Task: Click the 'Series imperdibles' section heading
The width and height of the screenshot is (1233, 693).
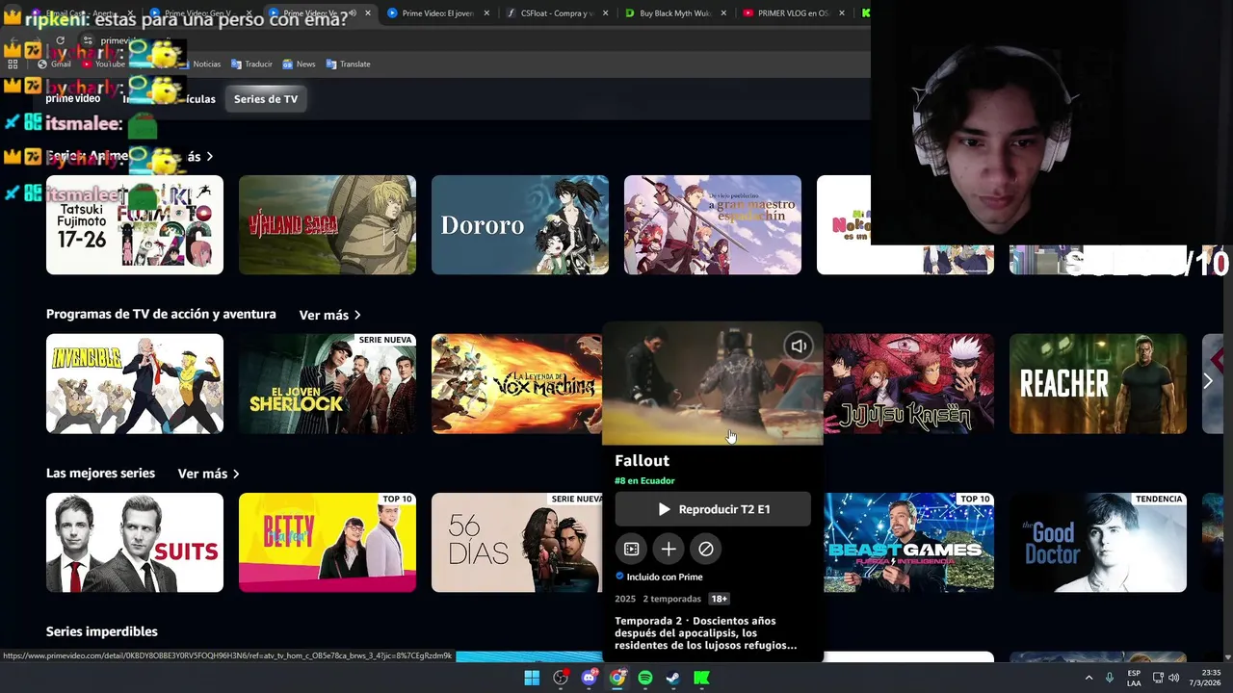Action: pos(102,631)
